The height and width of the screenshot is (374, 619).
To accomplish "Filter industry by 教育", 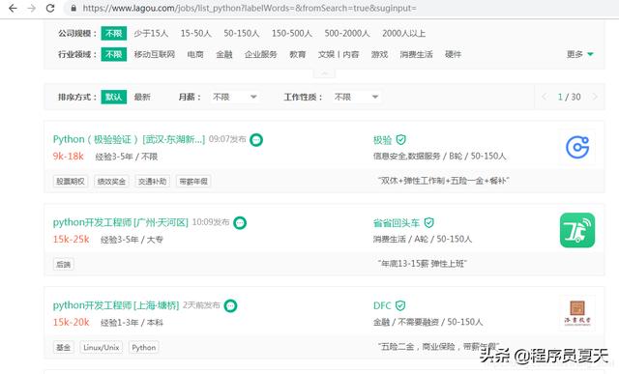I will 297,54.
